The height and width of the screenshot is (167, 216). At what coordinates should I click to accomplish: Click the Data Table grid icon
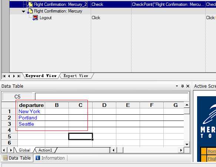click(5, 158)
